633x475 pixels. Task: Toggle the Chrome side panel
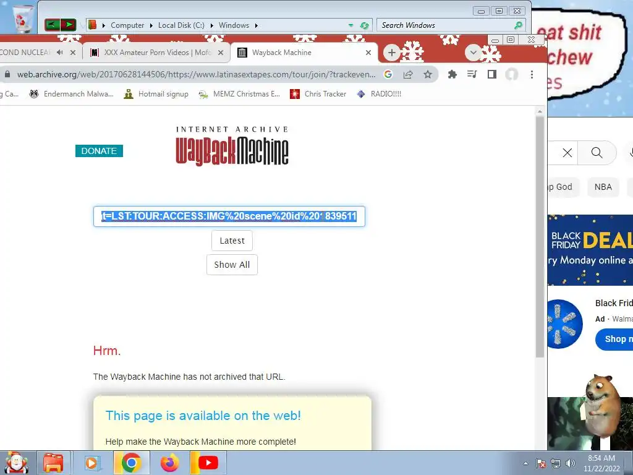(491, 74)
